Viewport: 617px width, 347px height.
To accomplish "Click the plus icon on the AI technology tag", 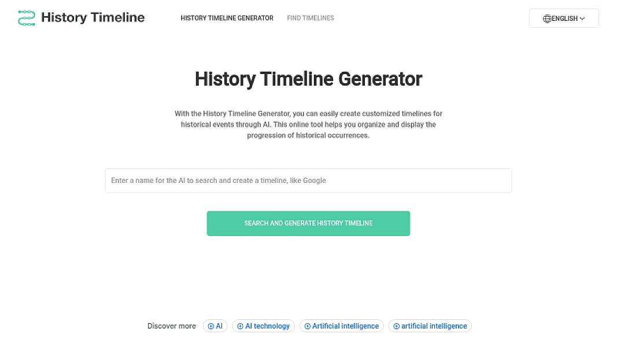I will pyautogui.click(x=241, y=326).
